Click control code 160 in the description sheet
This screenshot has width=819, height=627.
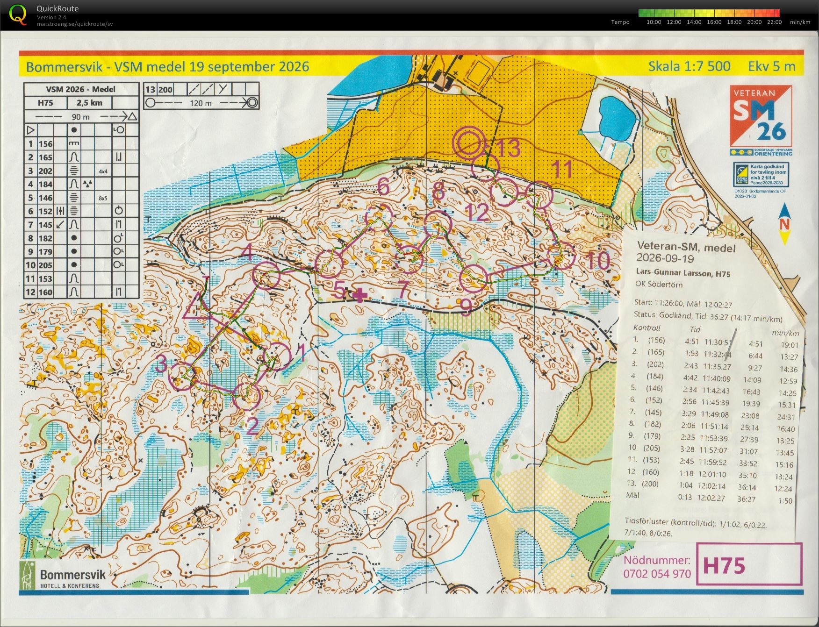coord(45,292)
